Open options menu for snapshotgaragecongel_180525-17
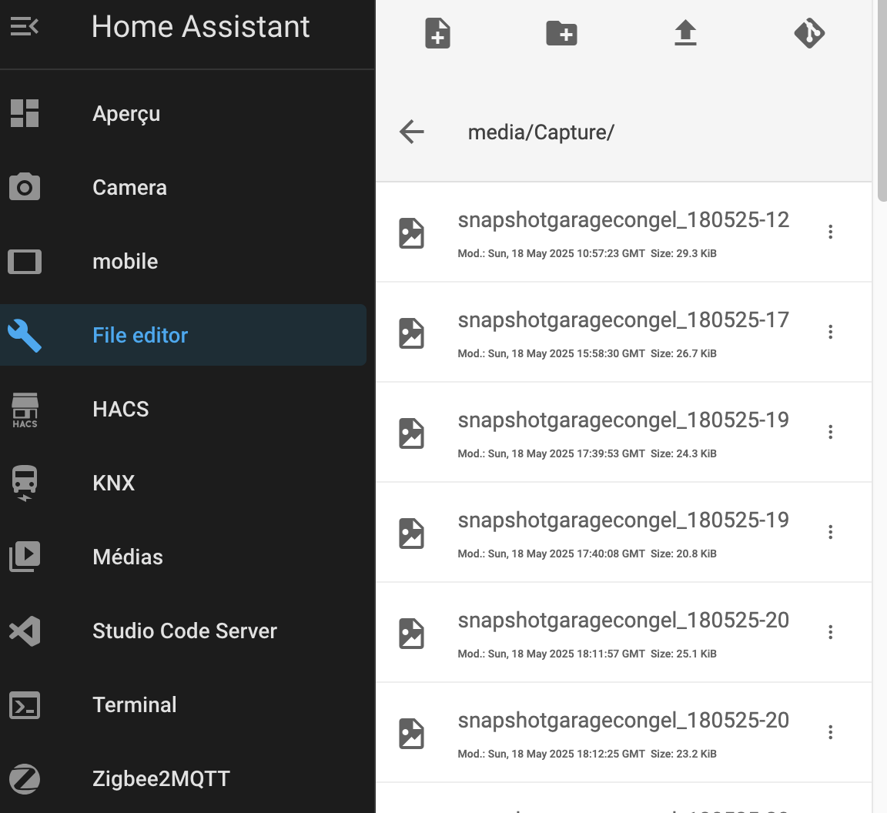Image resolution: width=887 pixels, height=813 pixels. point(831,332)
